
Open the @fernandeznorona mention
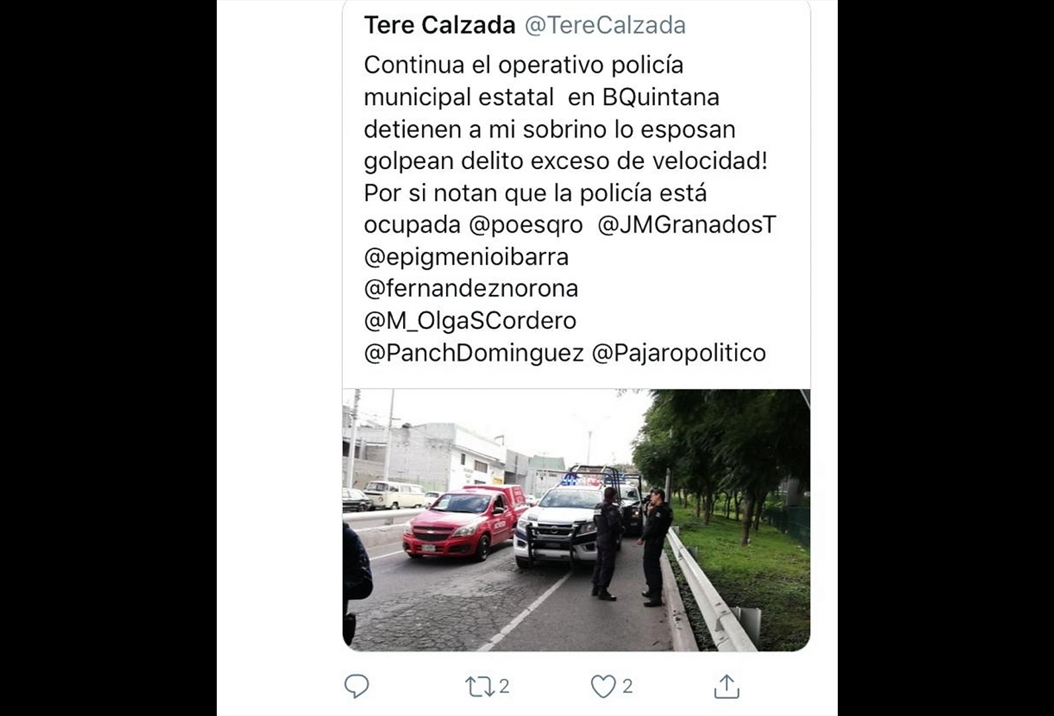[x=471, y=288]
